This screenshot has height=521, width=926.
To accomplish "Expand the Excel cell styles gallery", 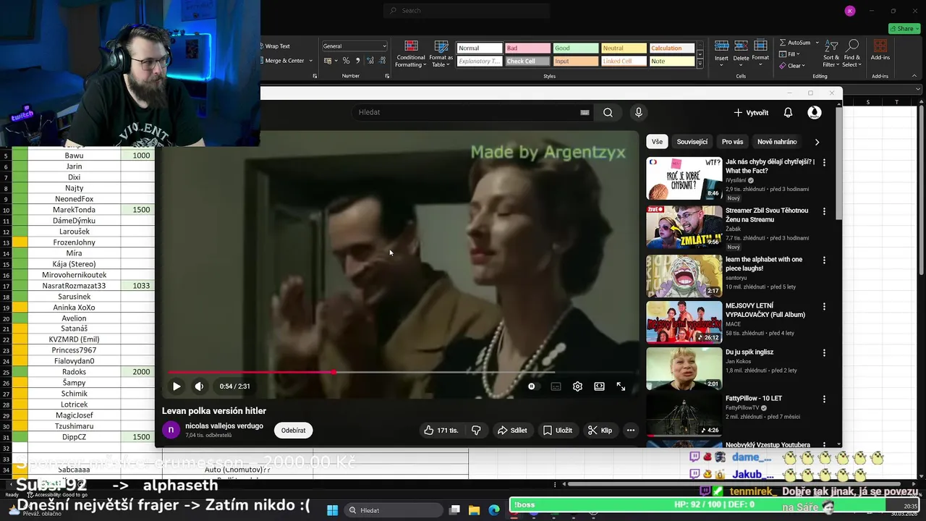I will click(x=700, y=64).
